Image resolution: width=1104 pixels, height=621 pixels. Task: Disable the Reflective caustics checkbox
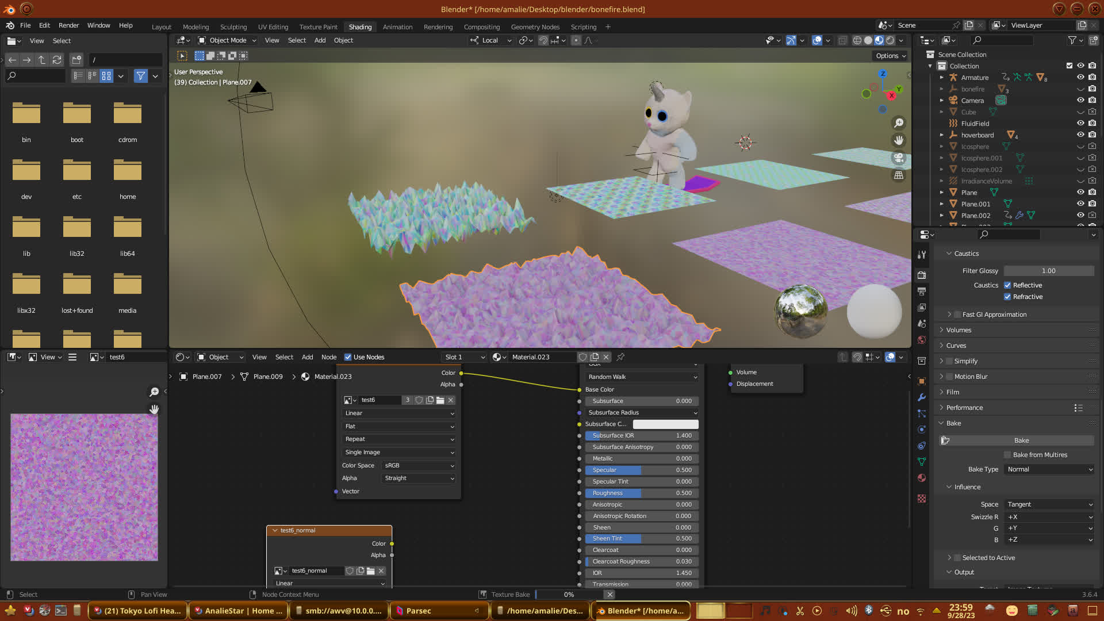[1007, 285]
